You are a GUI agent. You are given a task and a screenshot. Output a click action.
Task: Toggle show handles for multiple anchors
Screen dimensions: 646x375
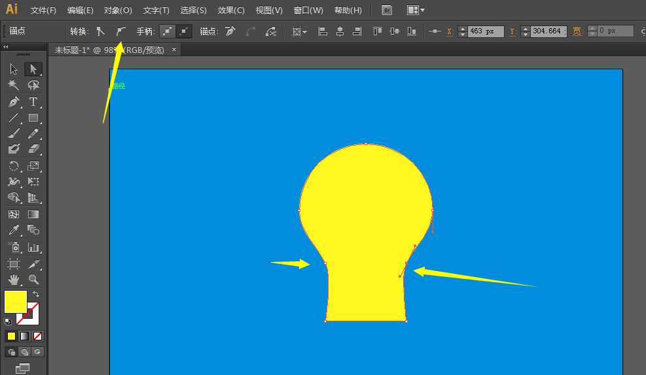[x=168, y=31]
